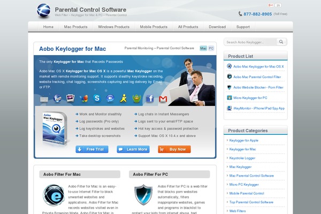The width and height of the screenshot is (321, 214).
Task: Click the Aobo Filter For PC heading
Action: pos(150,174)
